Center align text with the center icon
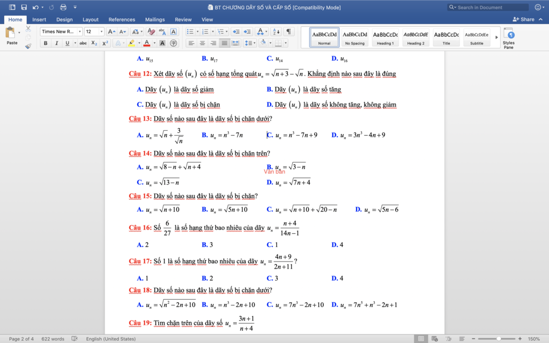549x343 pixels. point(202,43)
